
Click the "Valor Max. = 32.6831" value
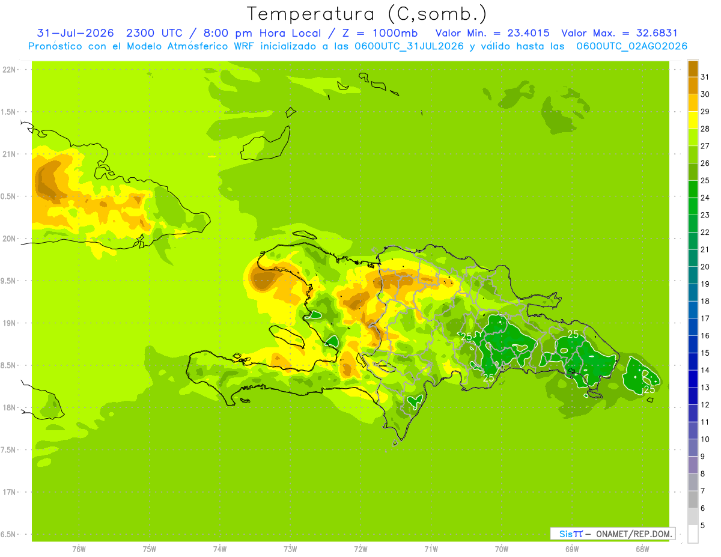pyautogui.click(x=619, y=33)
